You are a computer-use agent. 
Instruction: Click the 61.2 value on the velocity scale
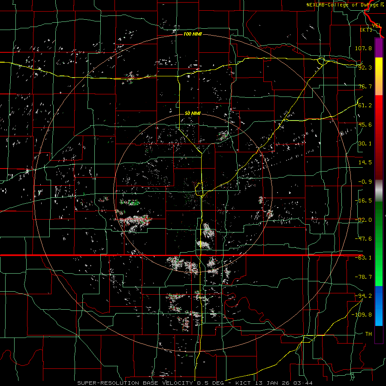coord(365,106)
